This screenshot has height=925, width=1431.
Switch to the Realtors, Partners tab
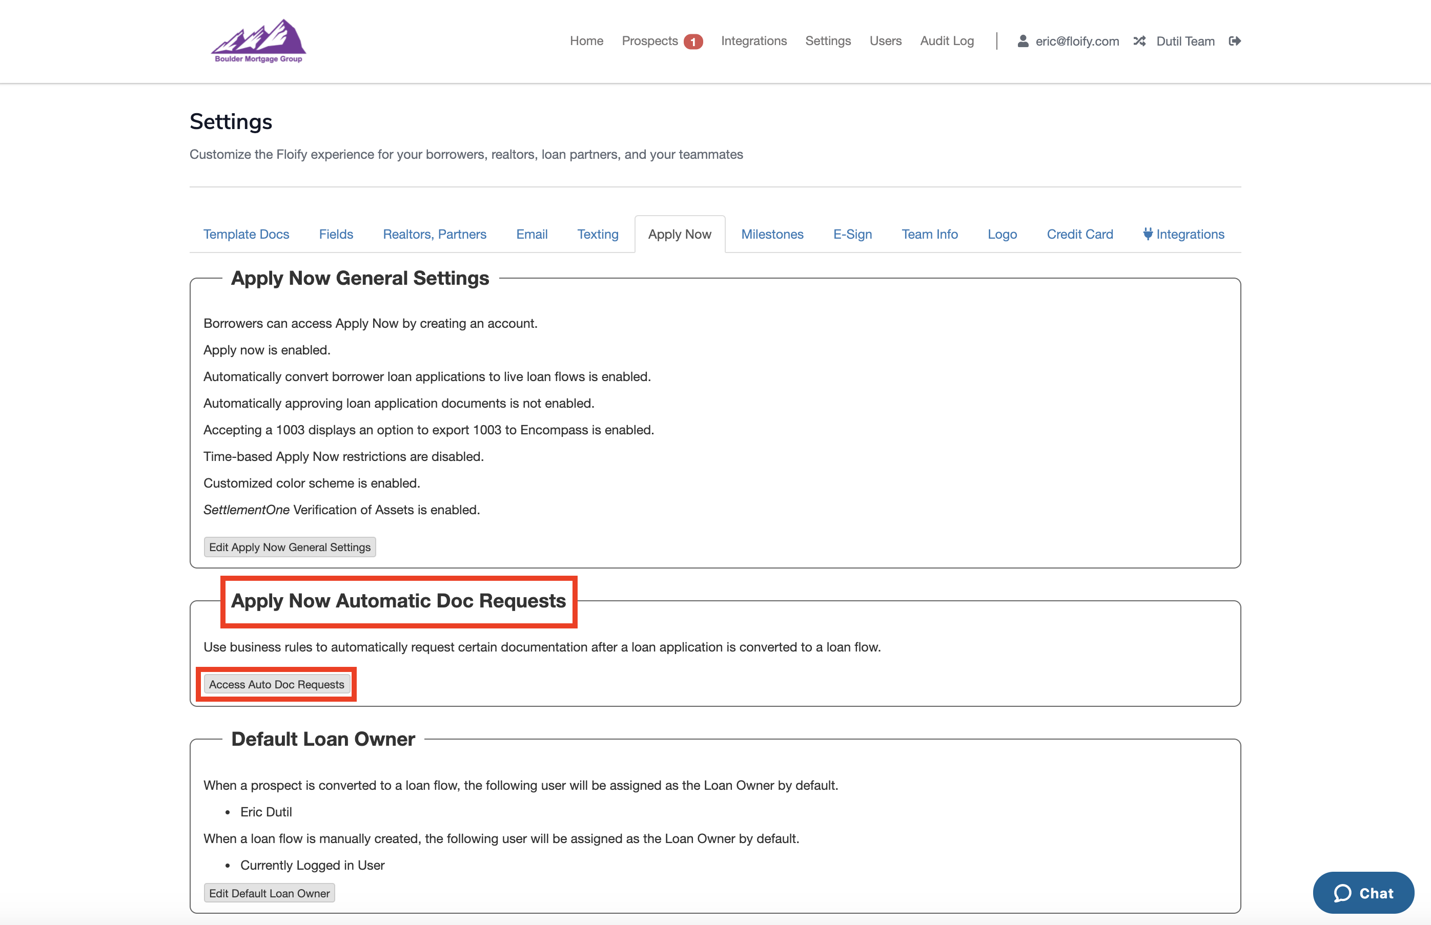[435, 234]
